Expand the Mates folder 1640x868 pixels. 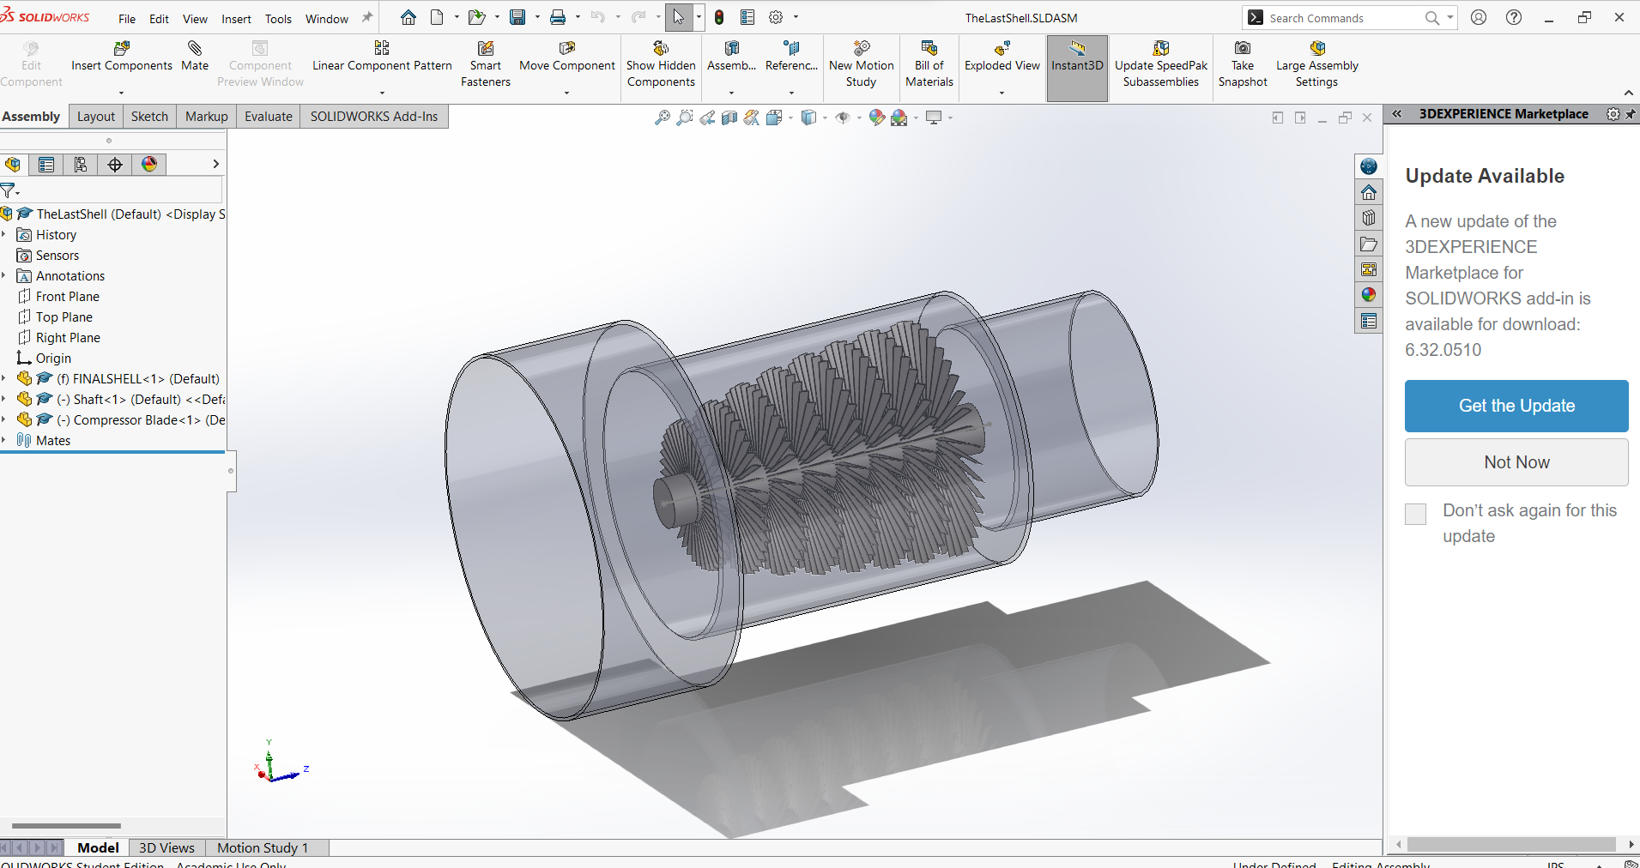(x=4, y=440)
